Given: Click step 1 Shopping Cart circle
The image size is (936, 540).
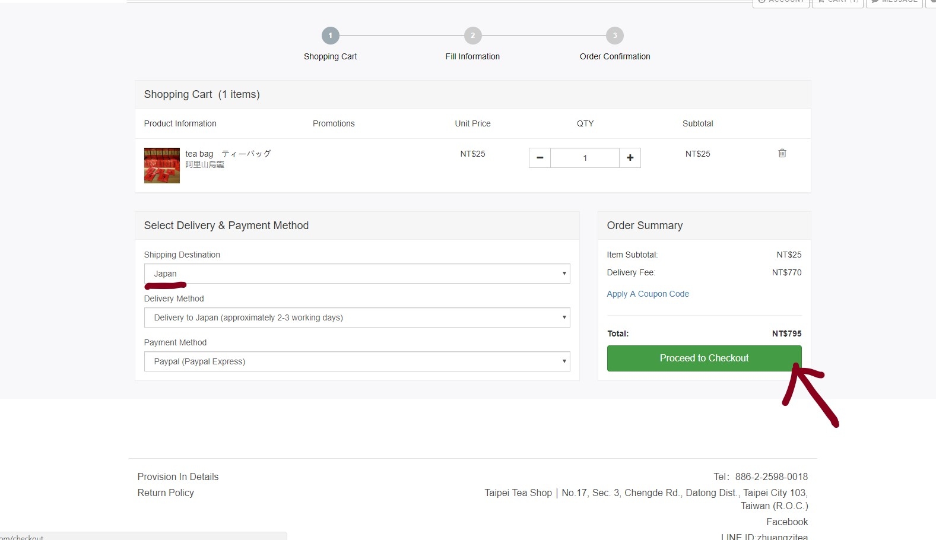Looking at the screenshot, I should click(330, 36).
